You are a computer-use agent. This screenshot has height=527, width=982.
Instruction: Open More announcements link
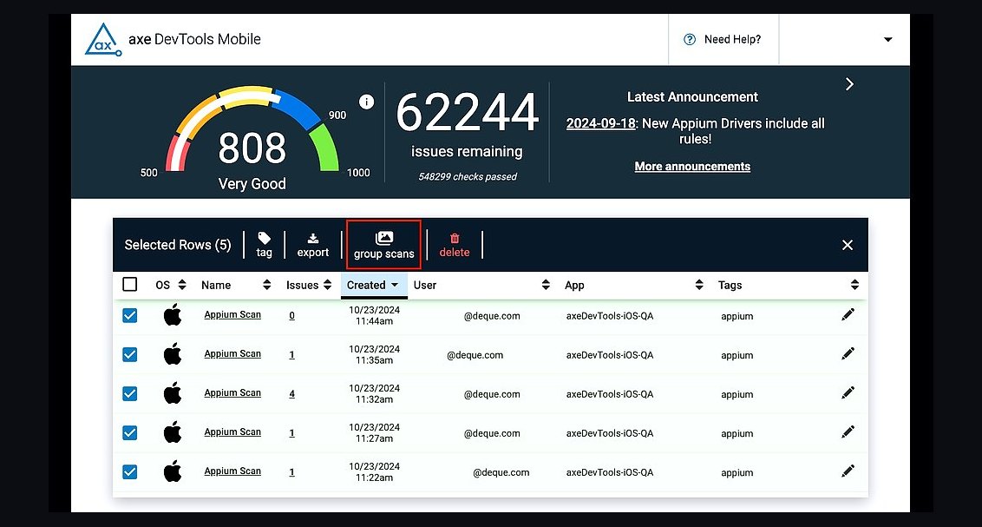[692, 167]
